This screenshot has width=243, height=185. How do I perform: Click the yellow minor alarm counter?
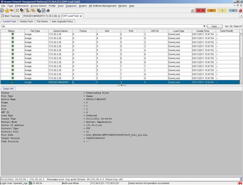tap(222, 11)
